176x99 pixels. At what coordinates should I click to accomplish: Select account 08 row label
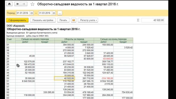pos(11,50)
